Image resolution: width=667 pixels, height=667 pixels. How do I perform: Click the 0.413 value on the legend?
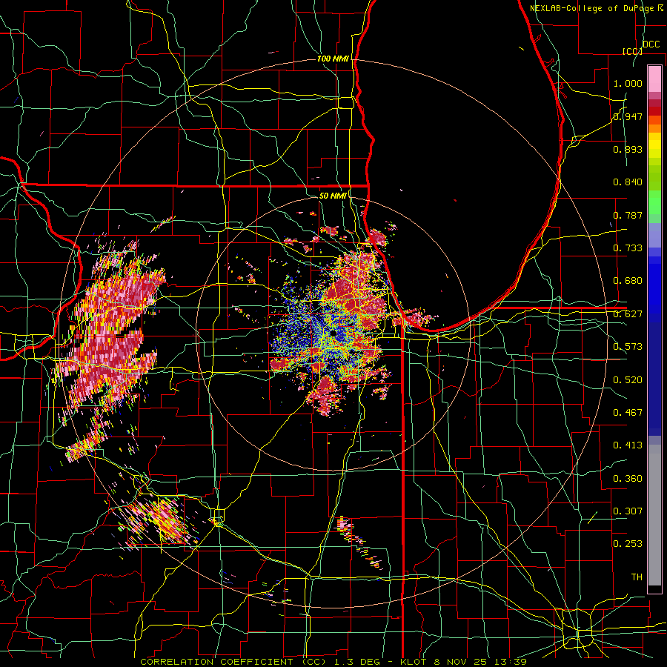[x=628, y=445]
